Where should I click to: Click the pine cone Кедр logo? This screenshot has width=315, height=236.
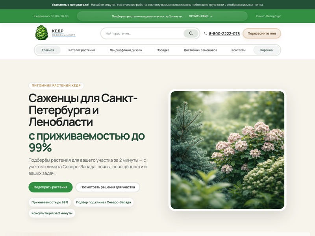[x=42, y=33]
